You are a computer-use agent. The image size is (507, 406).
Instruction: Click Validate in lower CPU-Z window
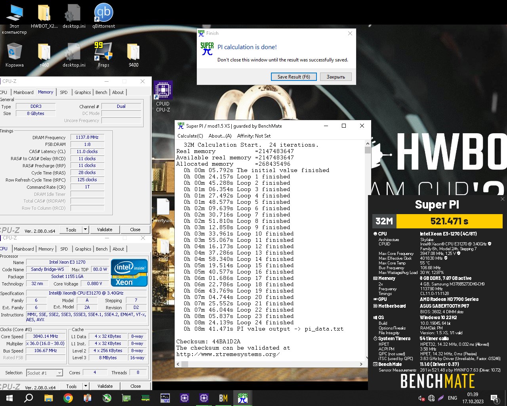coord(105,386)
